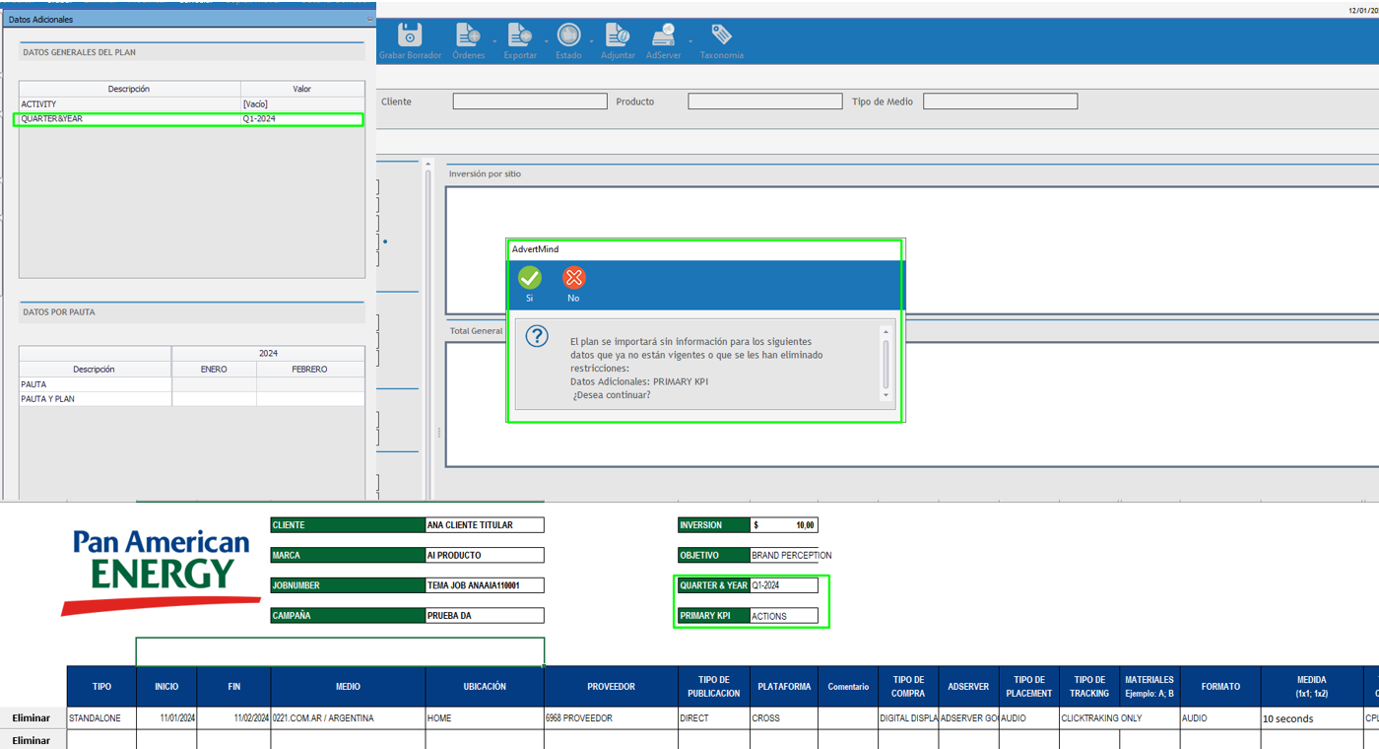The height and width of the screenshot is (749, 1379).
Task: Click the [Vacío] value cell
Action: pos(302,103)
